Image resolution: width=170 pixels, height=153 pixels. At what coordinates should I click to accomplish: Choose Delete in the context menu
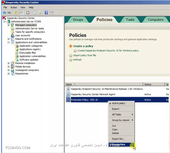pos(122,133)
